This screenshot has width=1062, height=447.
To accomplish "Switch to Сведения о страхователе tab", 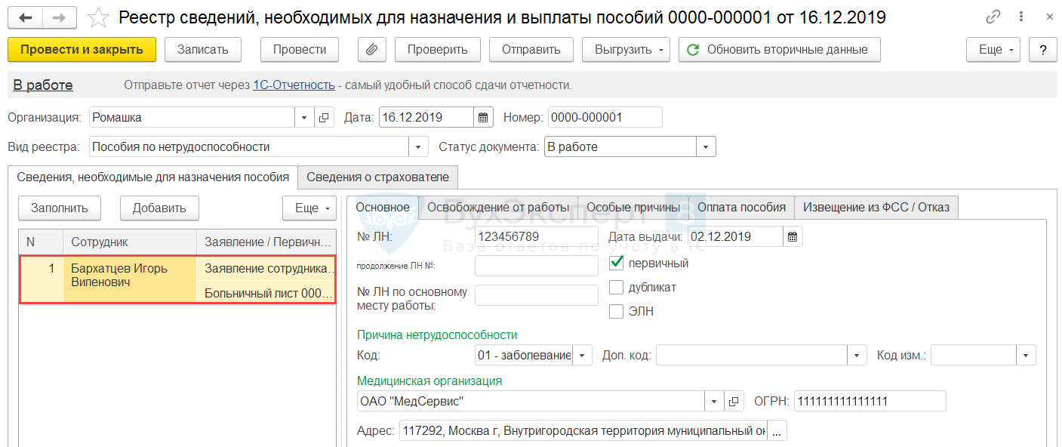I will (x=377, y=177).
